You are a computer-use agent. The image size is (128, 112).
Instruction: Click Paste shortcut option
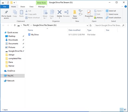click(33, 17)
